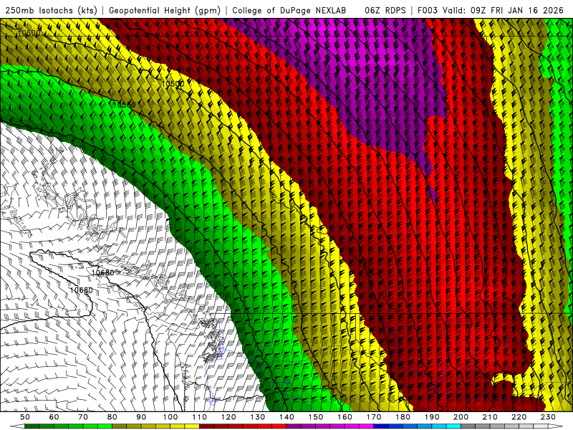Screen dimensions: 573x430
Task: Click the '110' legend value
Action: (199, 417)
